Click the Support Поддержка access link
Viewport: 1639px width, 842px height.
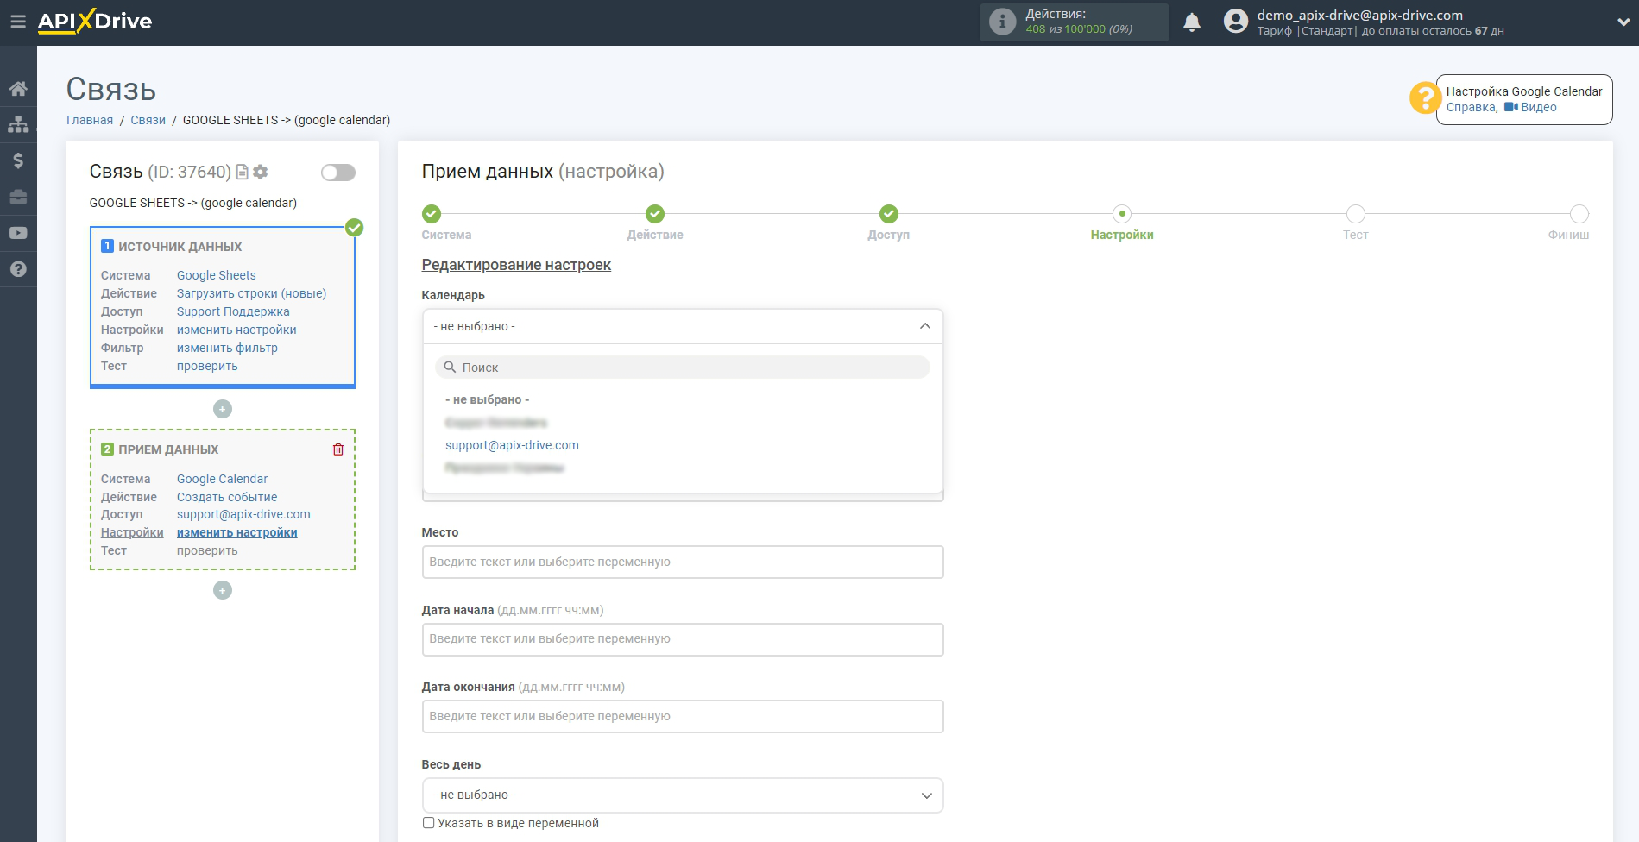[233, 311]
